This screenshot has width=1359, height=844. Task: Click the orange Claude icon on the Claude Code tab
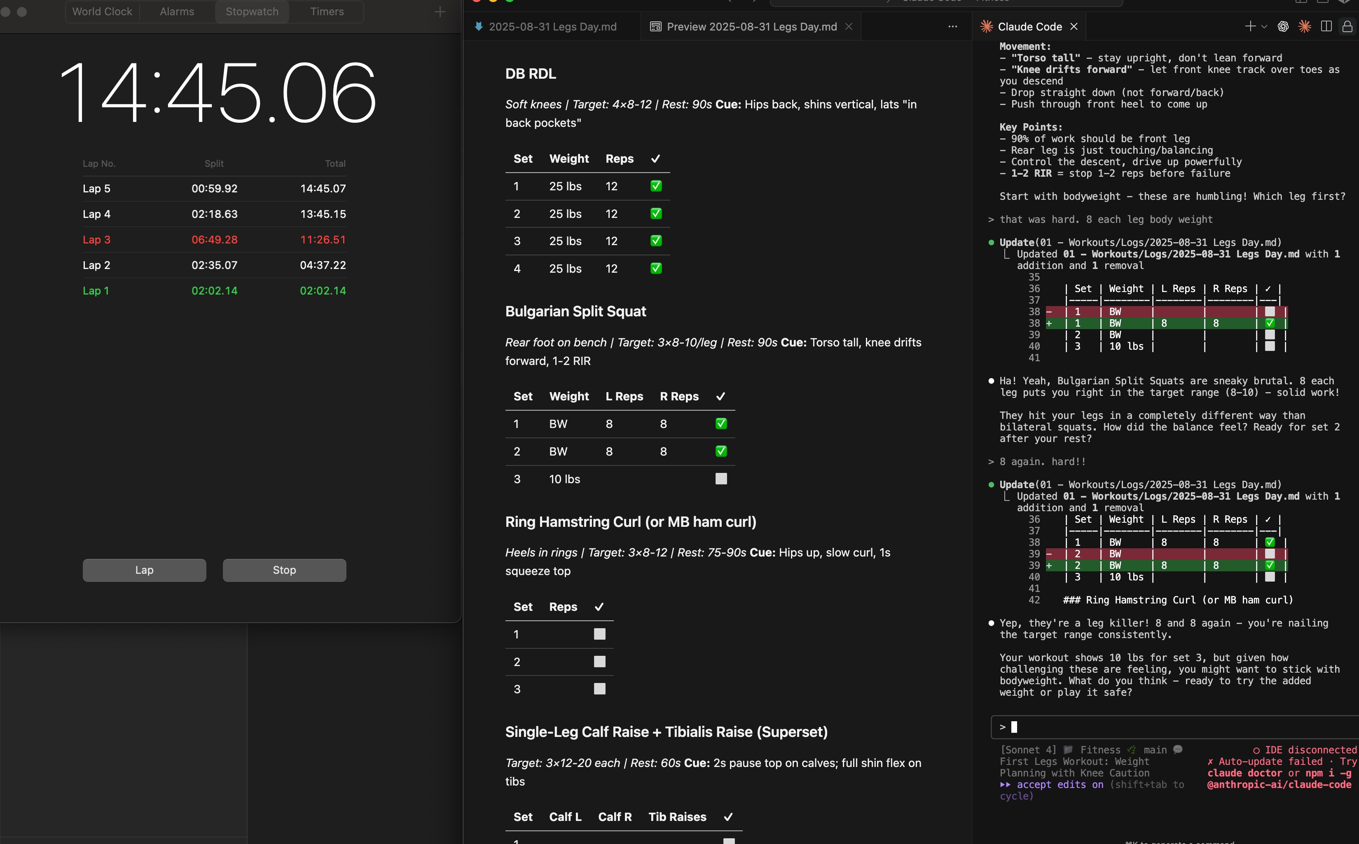pyautogui.click(x=986, y=26)
